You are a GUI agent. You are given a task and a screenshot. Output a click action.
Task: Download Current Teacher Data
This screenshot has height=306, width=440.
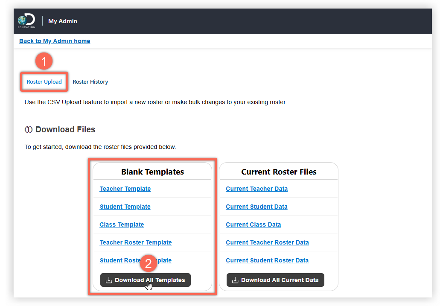tap(256, 189)
